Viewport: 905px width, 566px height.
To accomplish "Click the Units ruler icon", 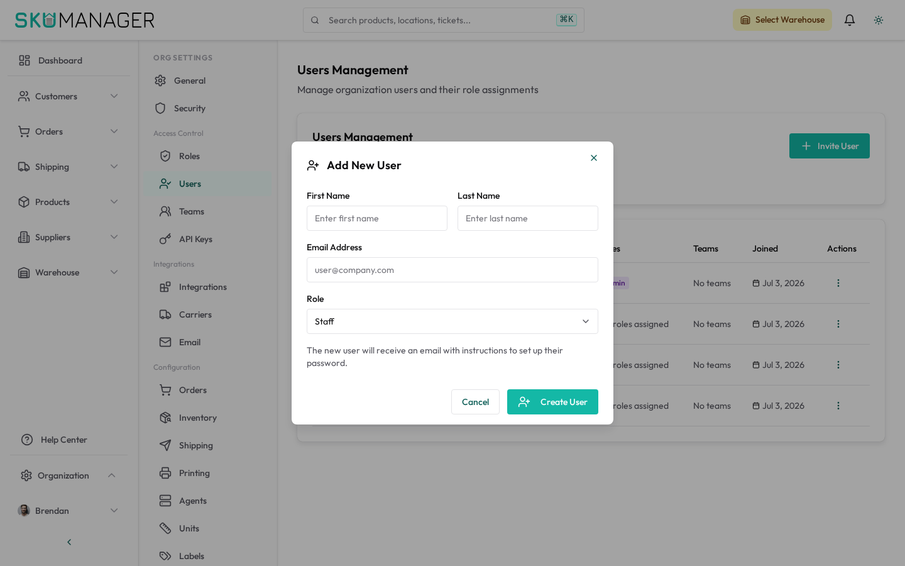I will [165, 528].
